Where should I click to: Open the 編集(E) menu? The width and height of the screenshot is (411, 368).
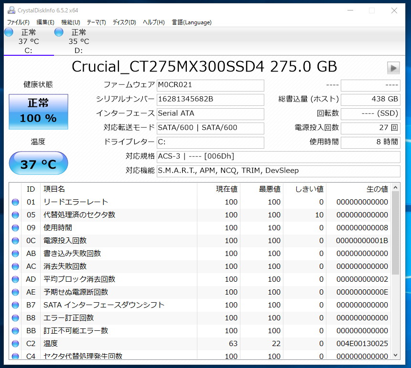tap(45, 22)
